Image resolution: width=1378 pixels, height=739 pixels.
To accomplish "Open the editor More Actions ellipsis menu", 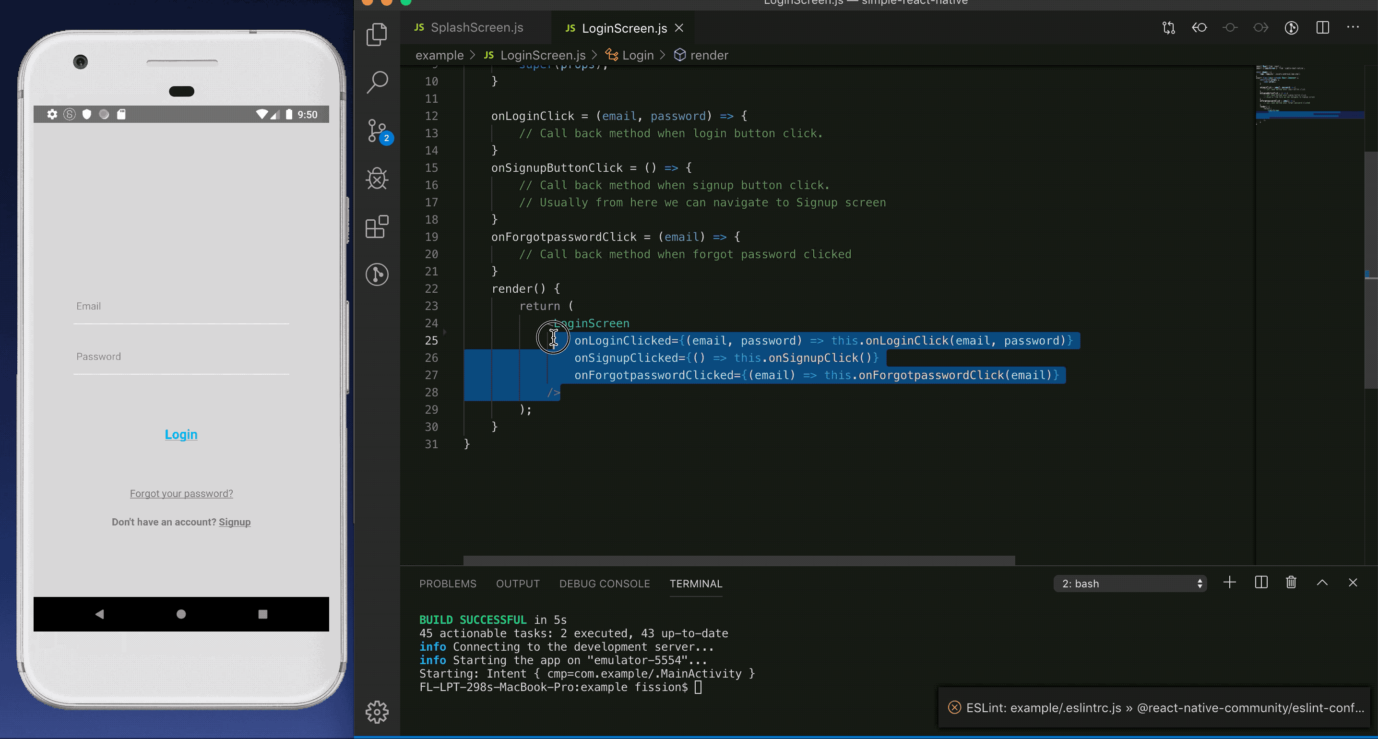I will point(1353,27).
